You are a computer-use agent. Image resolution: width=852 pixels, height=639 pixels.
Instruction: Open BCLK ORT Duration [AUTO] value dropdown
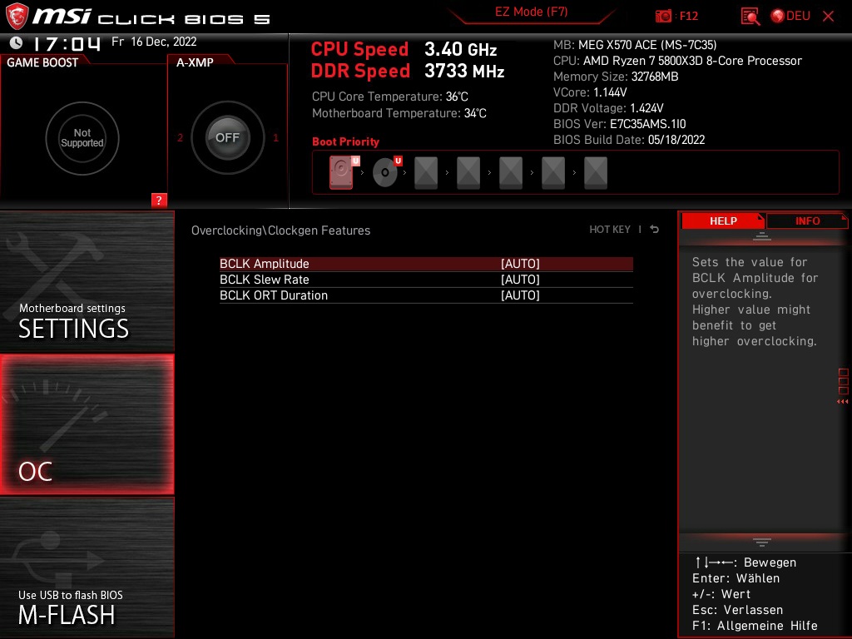pos(520,295)
